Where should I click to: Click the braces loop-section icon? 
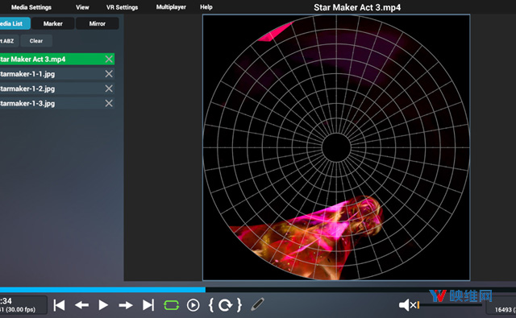click(x=226, y=305)
